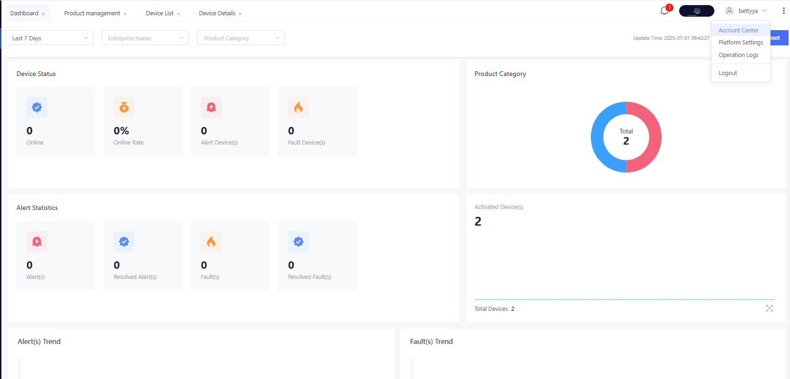This screenshot has width=790, height=379.
Task: Click the Alert Device(s) bell icon
Action: pyautogui.click(x=211, y=107)
